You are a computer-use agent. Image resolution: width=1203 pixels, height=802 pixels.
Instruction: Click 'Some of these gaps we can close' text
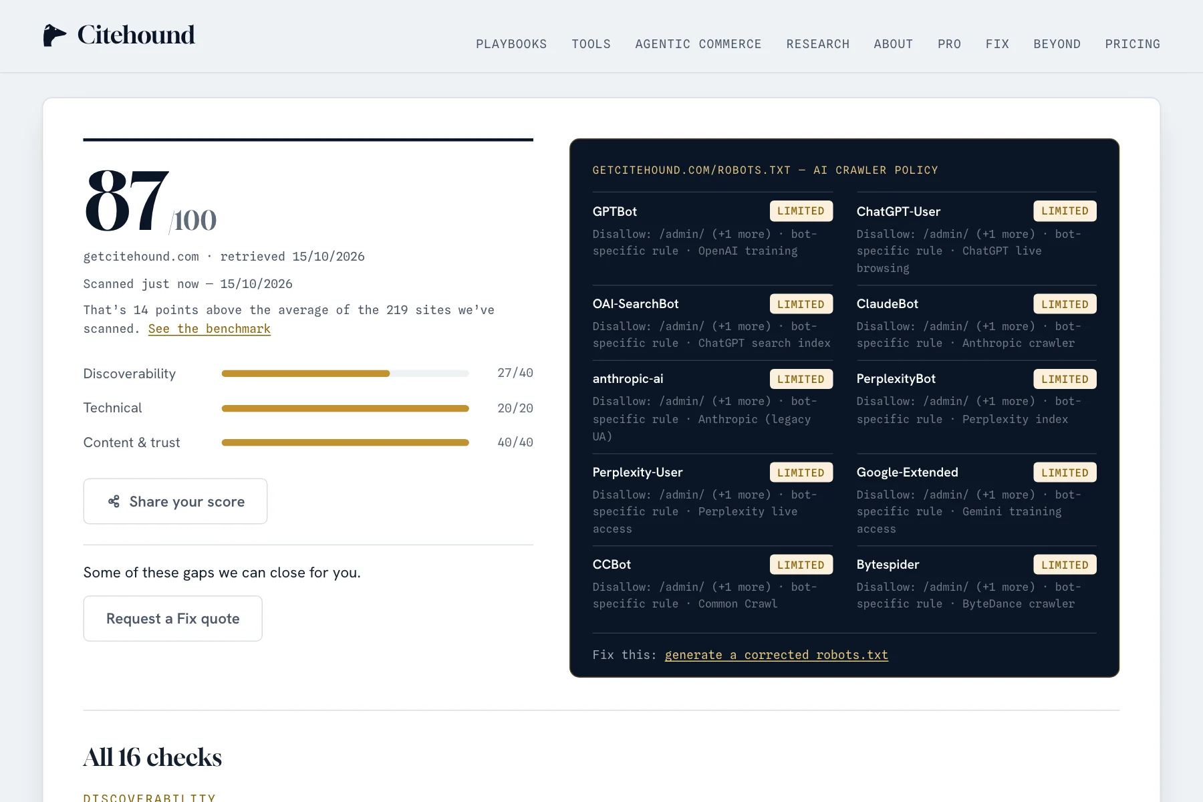click(x=222, y=573)
